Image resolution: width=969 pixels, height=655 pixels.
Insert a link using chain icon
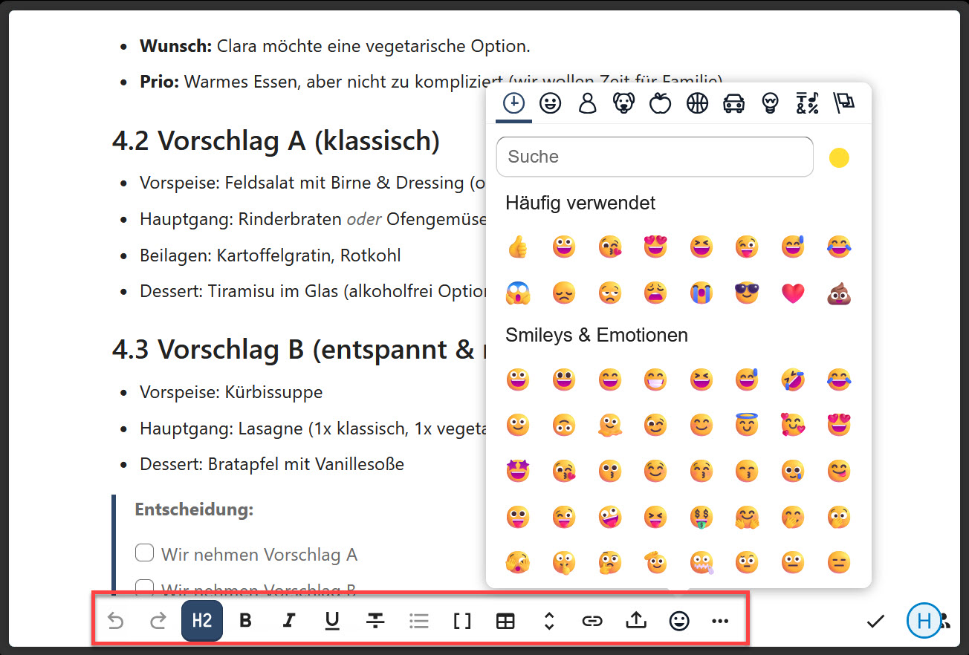pyautogui.click(x=592, y=621)
